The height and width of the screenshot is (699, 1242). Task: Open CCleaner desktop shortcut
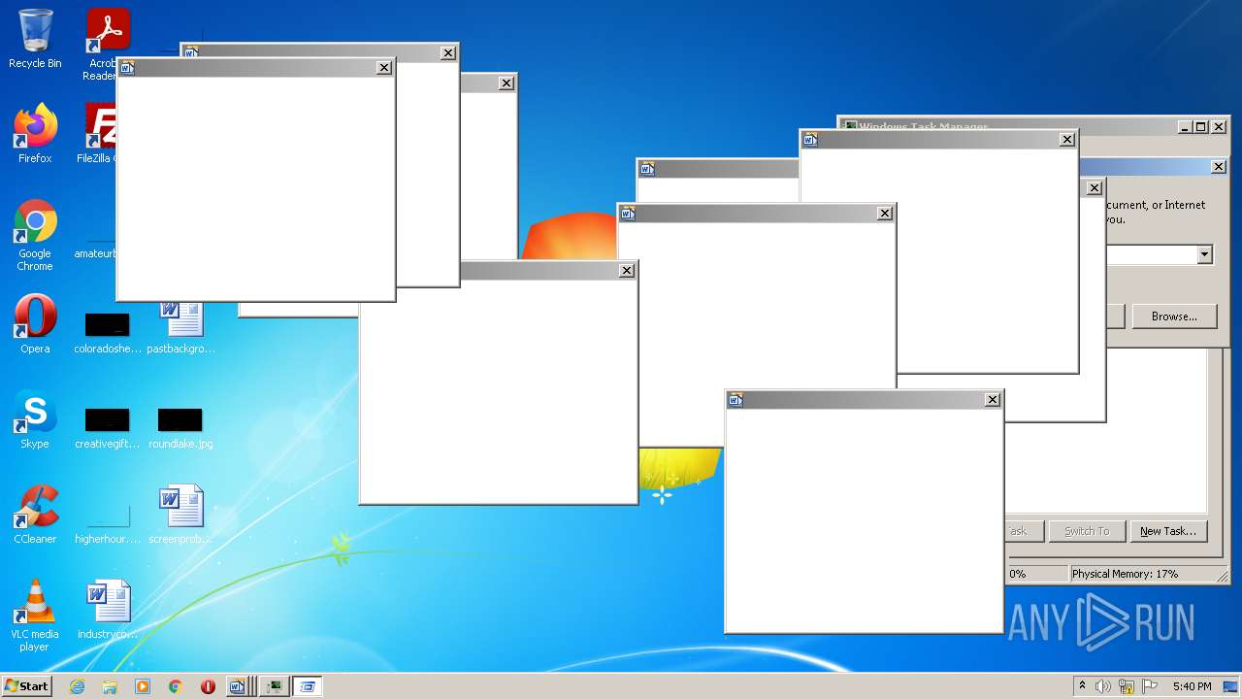pos(35,515)
